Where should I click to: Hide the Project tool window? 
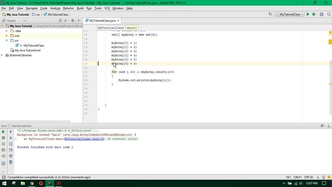(x=79, y=21)
